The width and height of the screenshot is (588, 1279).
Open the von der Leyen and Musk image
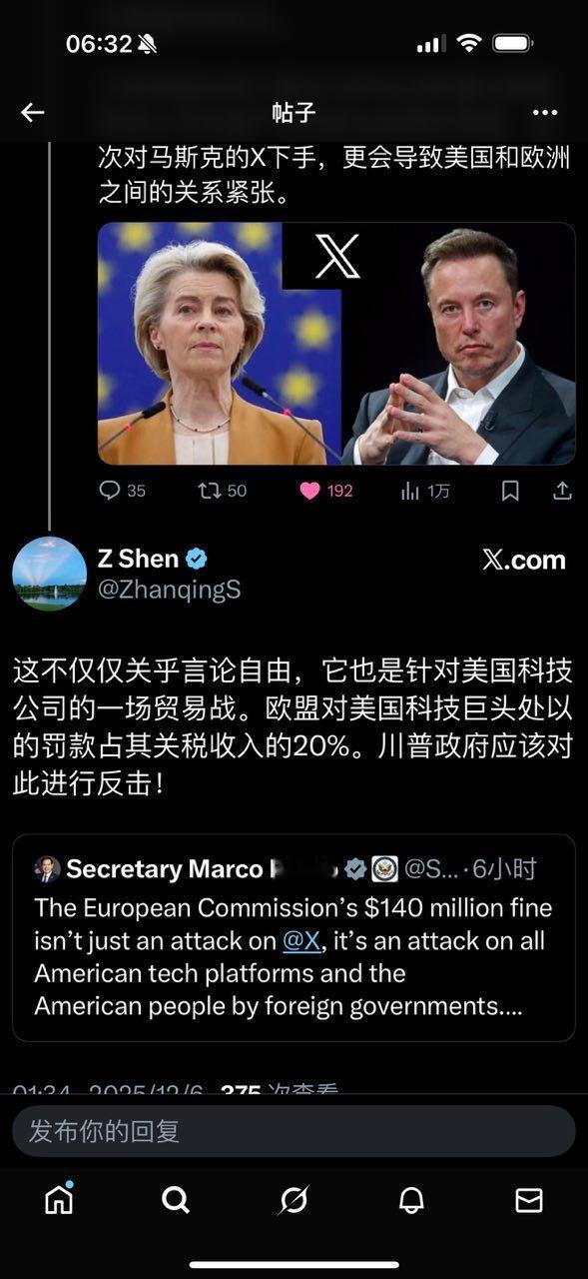tap(336, 344)
